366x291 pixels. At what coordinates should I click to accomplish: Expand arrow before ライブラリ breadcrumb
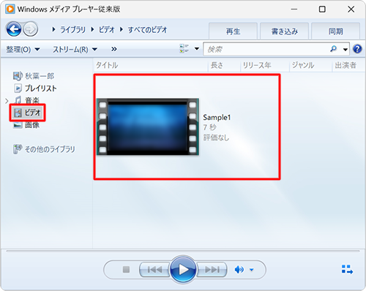(x=53, y=29)
